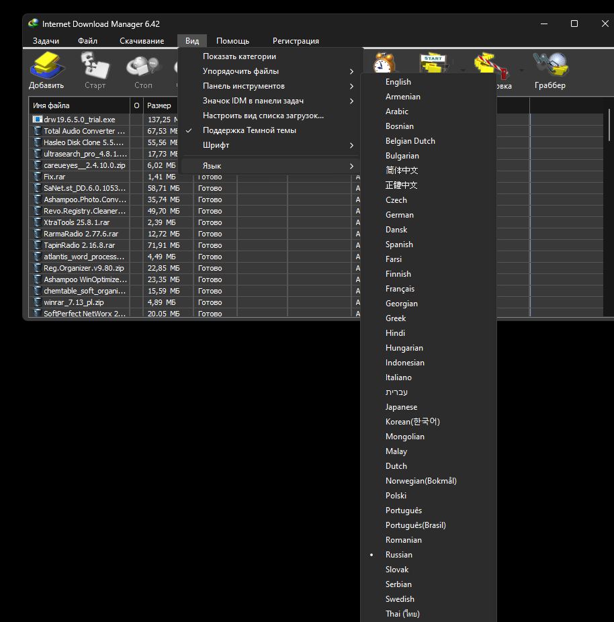Open the Граббер site grabber icon
This screenshot has height=622, width=614.
click(x=551, y=64)
